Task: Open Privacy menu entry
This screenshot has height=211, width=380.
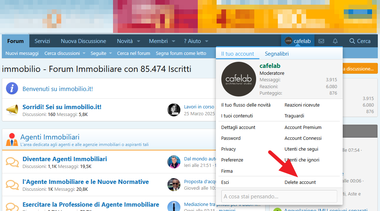Action: pyautogui.click(x=228, y=149)
